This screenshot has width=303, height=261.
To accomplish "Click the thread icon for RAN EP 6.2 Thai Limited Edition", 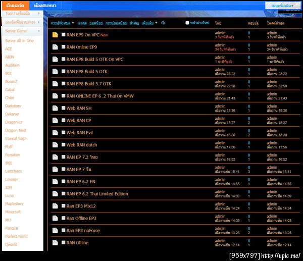I will coord(55,193).
